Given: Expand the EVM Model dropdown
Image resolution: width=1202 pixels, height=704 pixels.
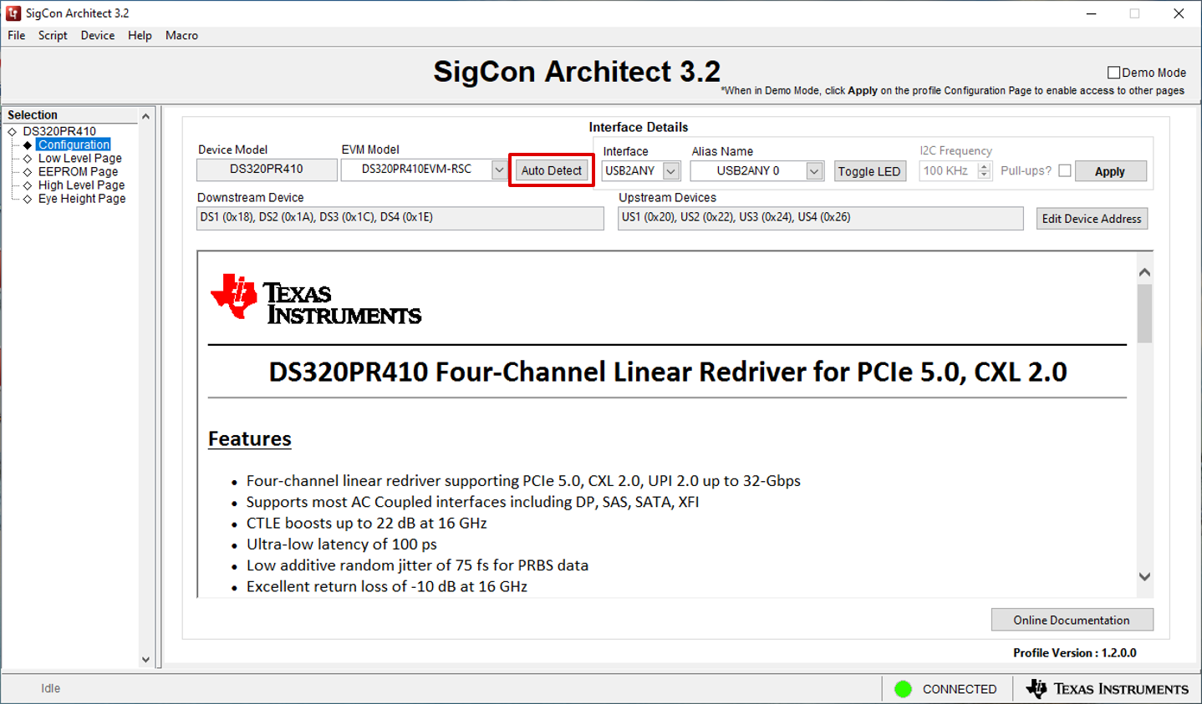Looking at the screenshot, I should (499, 170).
